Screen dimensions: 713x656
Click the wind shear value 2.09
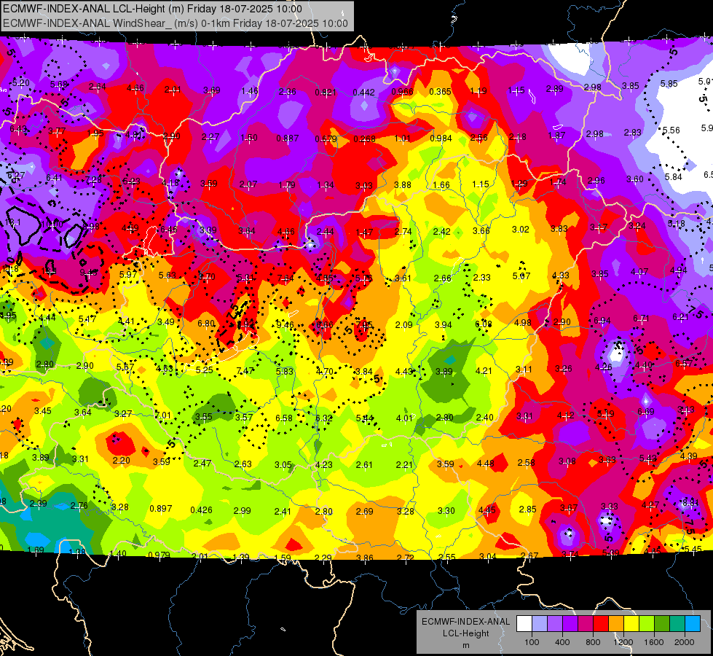point(403,324)
